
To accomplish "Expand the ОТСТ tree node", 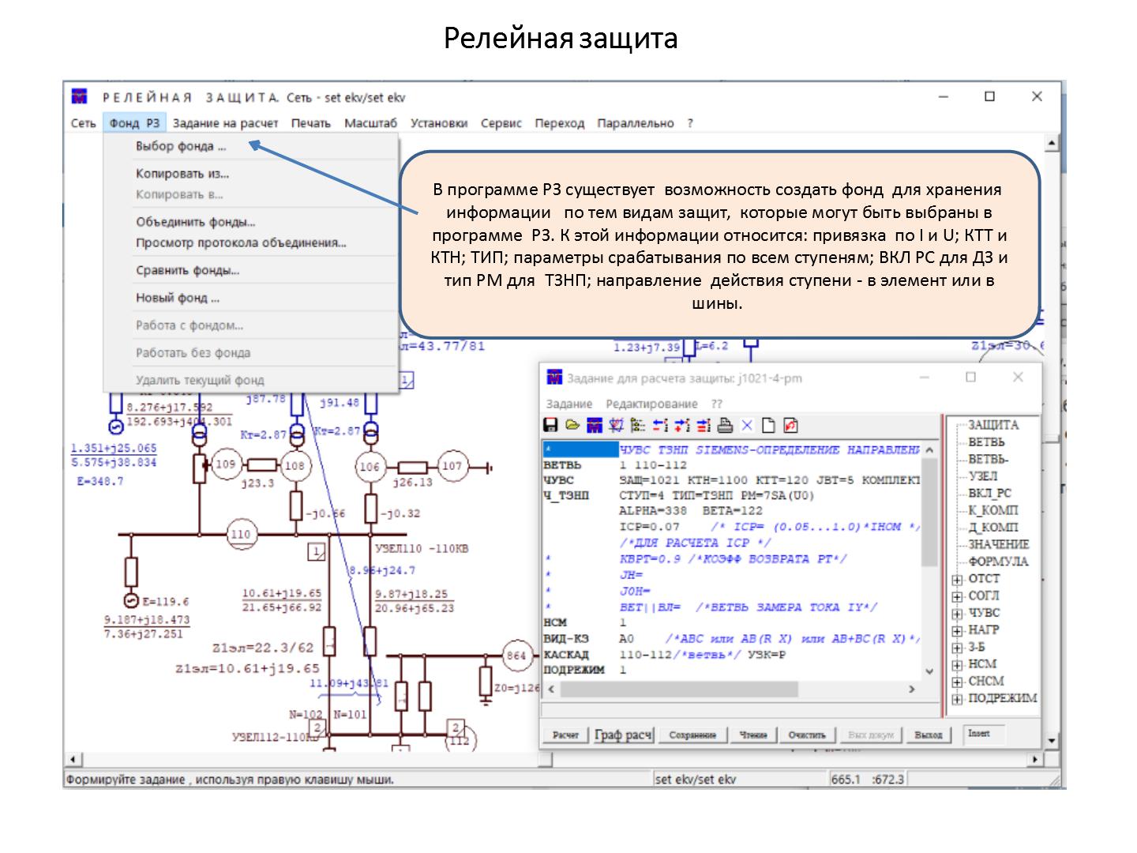I will coord(957,580).
